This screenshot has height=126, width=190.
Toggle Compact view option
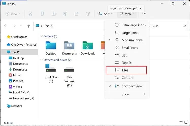127,86
